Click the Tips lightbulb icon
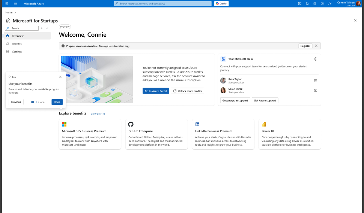Screen dimensions: 364x213 (x=9, y=77)
